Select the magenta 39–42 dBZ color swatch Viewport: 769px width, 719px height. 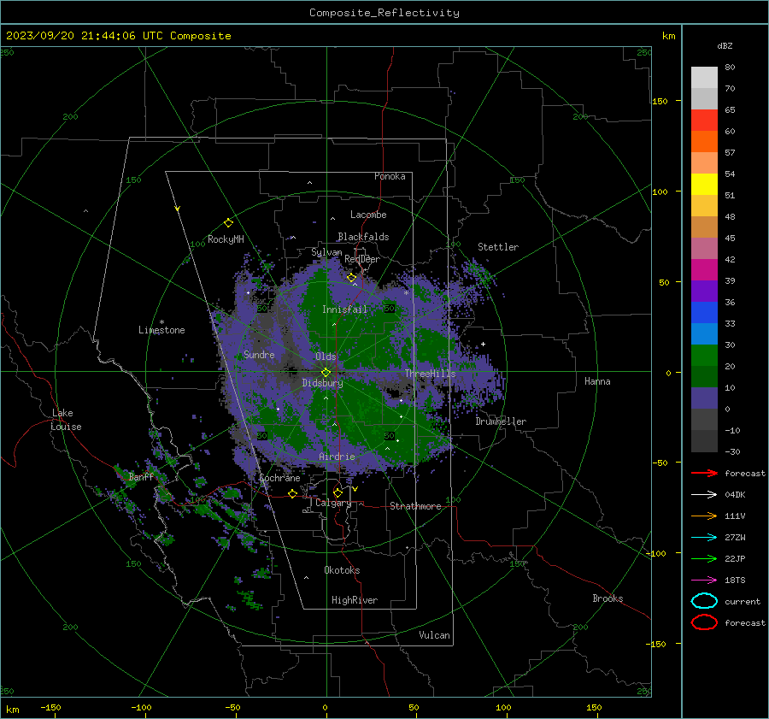pos(704,270)
